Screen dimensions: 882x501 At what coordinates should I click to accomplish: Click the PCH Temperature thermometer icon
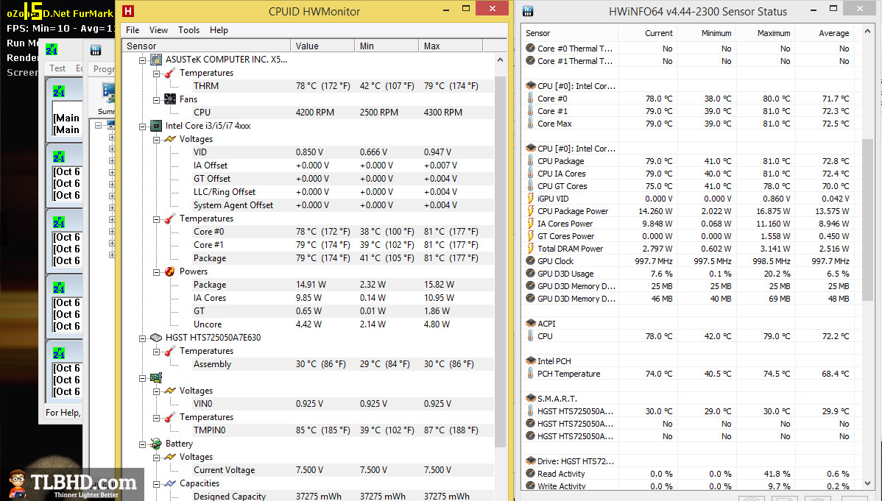(x=530, y=374)
